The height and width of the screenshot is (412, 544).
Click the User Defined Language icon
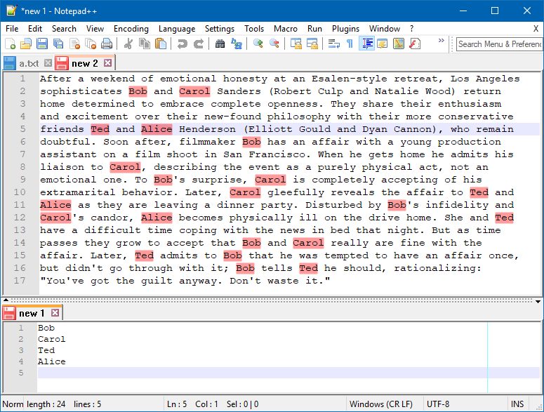[x=383, y=44]
